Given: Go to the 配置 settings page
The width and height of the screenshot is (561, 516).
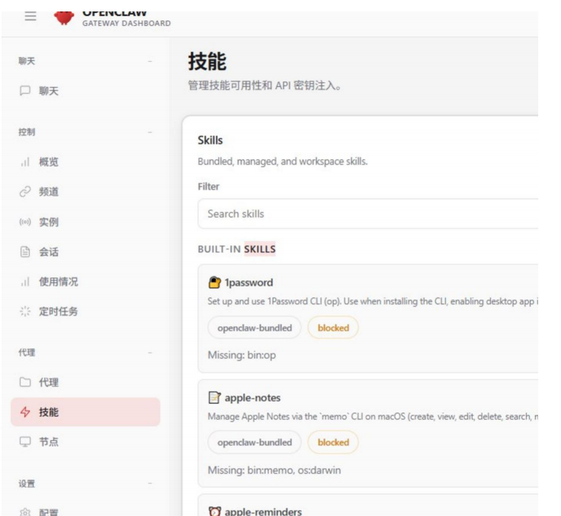Looking at the screenshot, I should [49, 511].
